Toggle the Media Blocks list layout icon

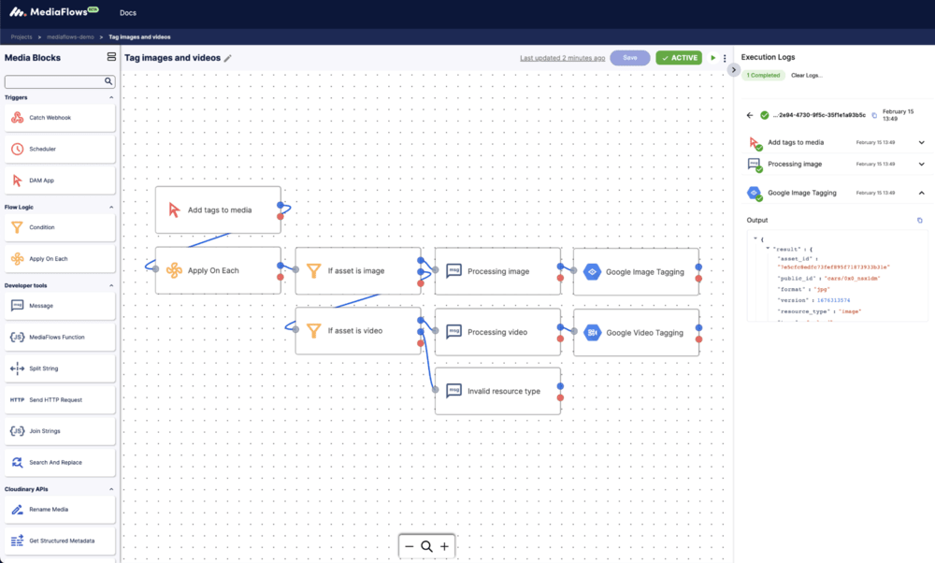(x=111, y=57)
